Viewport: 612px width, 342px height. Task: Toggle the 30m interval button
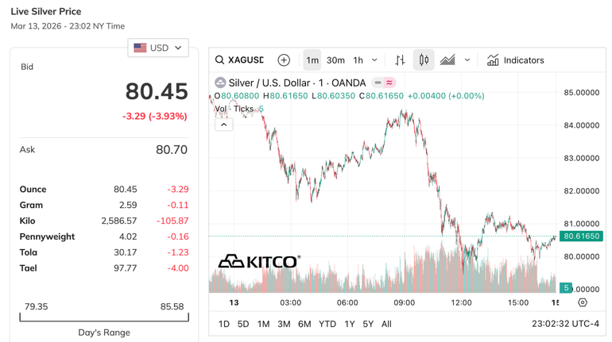coord(335,60)
